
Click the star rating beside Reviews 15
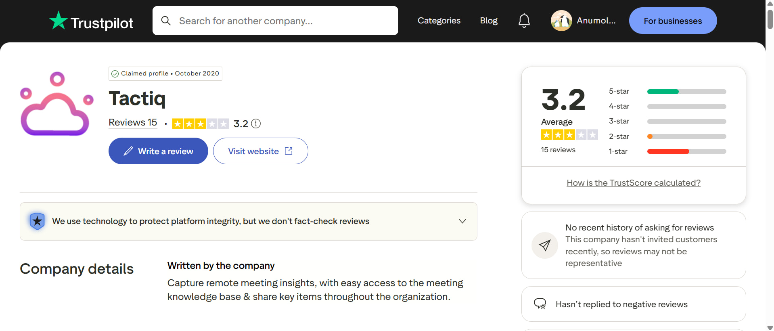pos(201,124)
